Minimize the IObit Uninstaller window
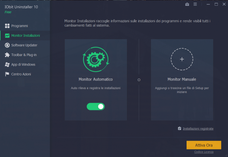 [x=207, y=5]
